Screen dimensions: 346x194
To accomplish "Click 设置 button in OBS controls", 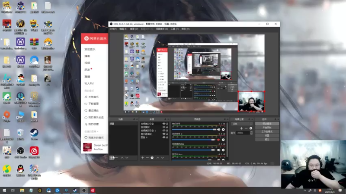I will point(267,135).
